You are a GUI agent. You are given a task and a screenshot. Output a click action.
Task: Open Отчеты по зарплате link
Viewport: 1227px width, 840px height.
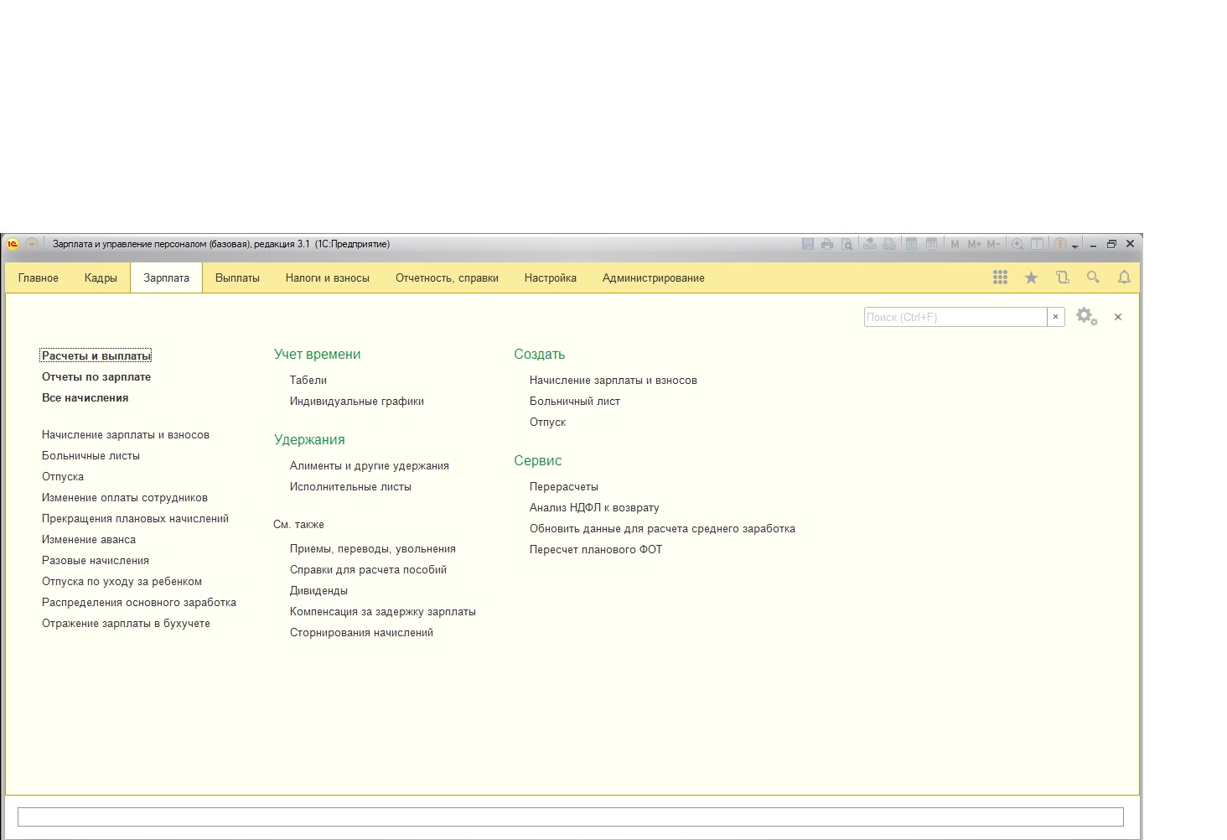[x=96, y=377]
